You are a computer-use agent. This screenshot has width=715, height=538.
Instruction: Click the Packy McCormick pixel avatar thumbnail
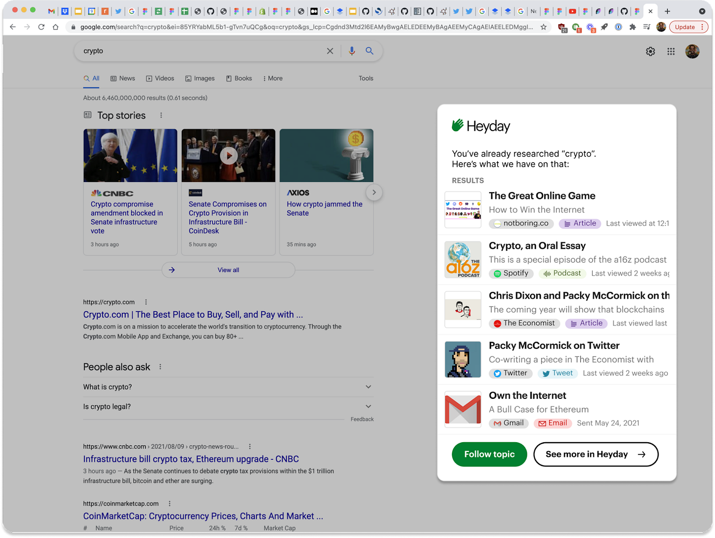463,360
